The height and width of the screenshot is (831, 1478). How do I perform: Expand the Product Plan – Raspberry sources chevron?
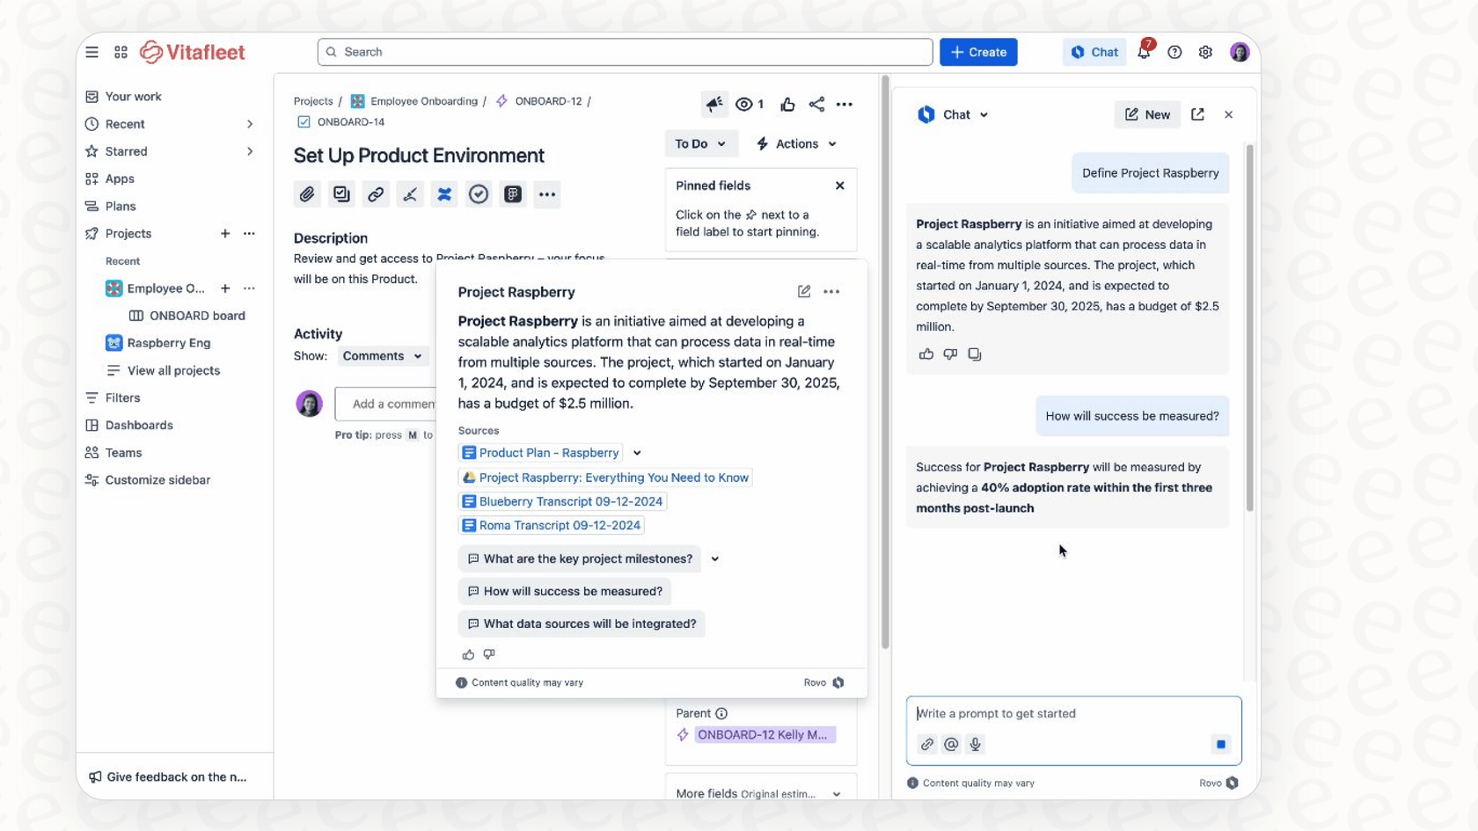tap(636, 452)
